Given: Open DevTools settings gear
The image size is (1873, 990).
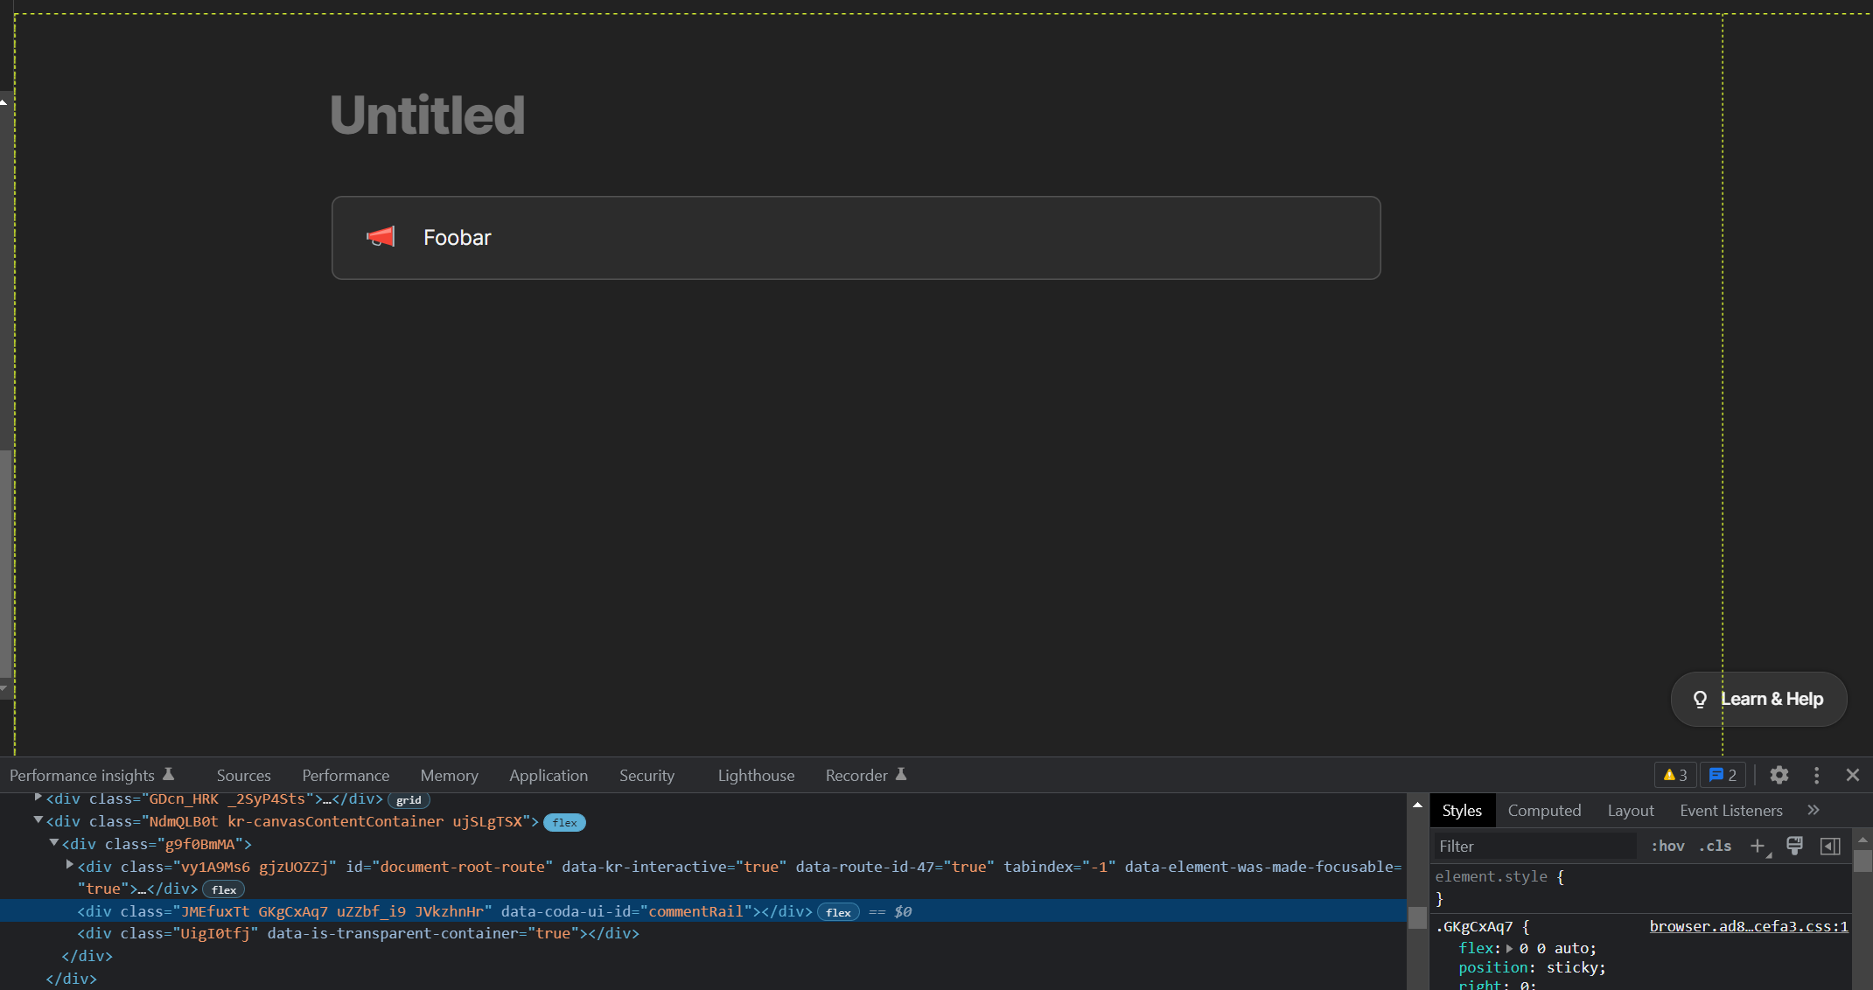Looking at the screenshot, I should (1779, 775).
